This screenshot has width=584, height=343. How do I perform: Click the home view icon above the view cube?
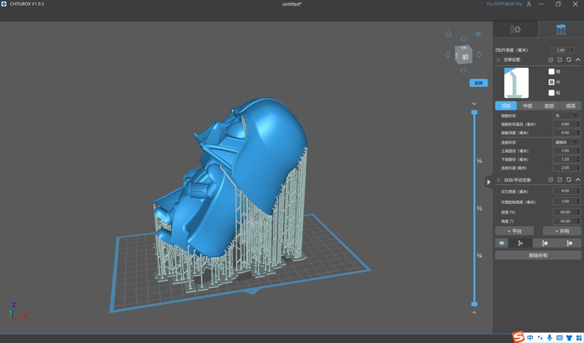448,34
